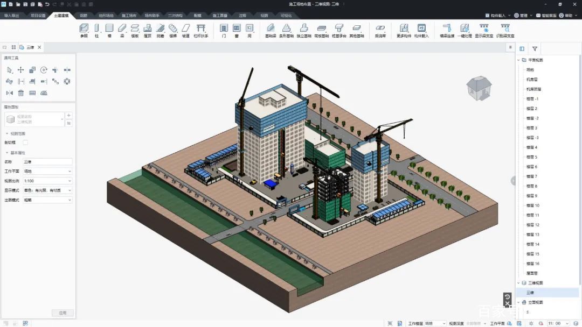This screenshot has height=327, width=582.
Task: Open the display mode (显示模式) dropdown
Action: 47,190
